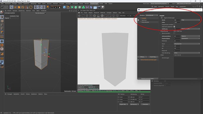Open the Renderer Octane dropdown
The height and width of the screenshot is (114, 203).
152,15
